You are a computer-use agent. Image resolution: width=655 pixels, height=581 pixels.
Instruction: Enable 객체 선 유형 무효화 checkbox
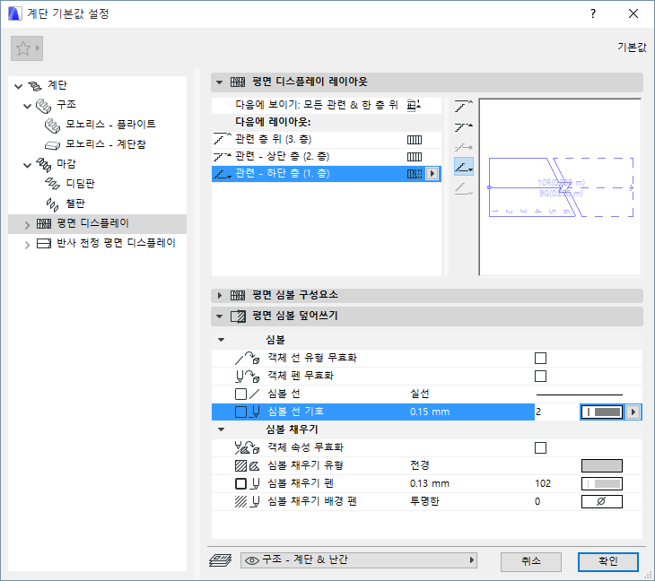(540, 358)
